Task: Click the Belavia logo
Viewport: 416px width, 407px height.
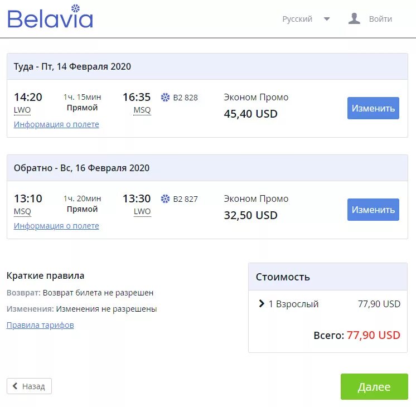Action: pyautogui.click(x=50, y=17)
